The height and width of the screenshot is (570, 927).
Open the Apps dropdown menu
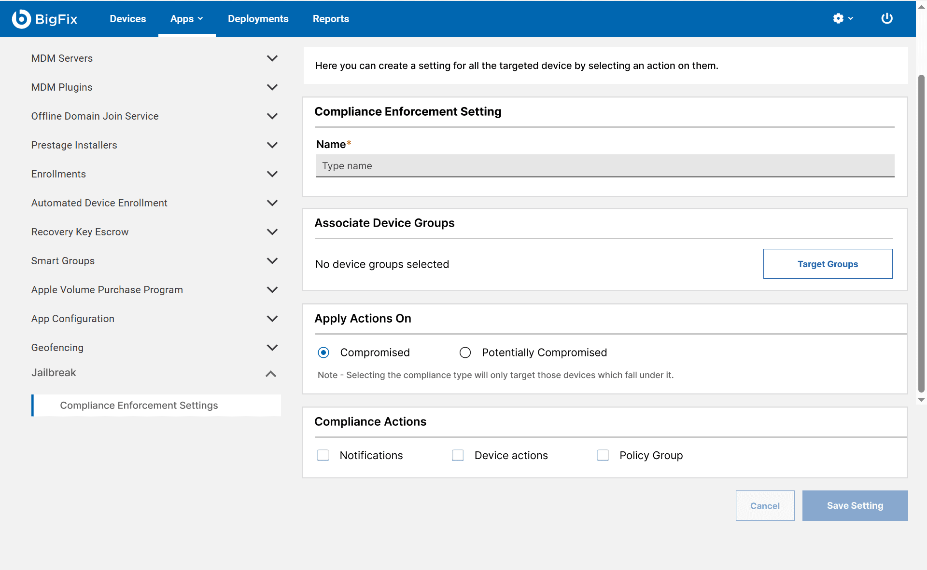(x=186, y=19)
